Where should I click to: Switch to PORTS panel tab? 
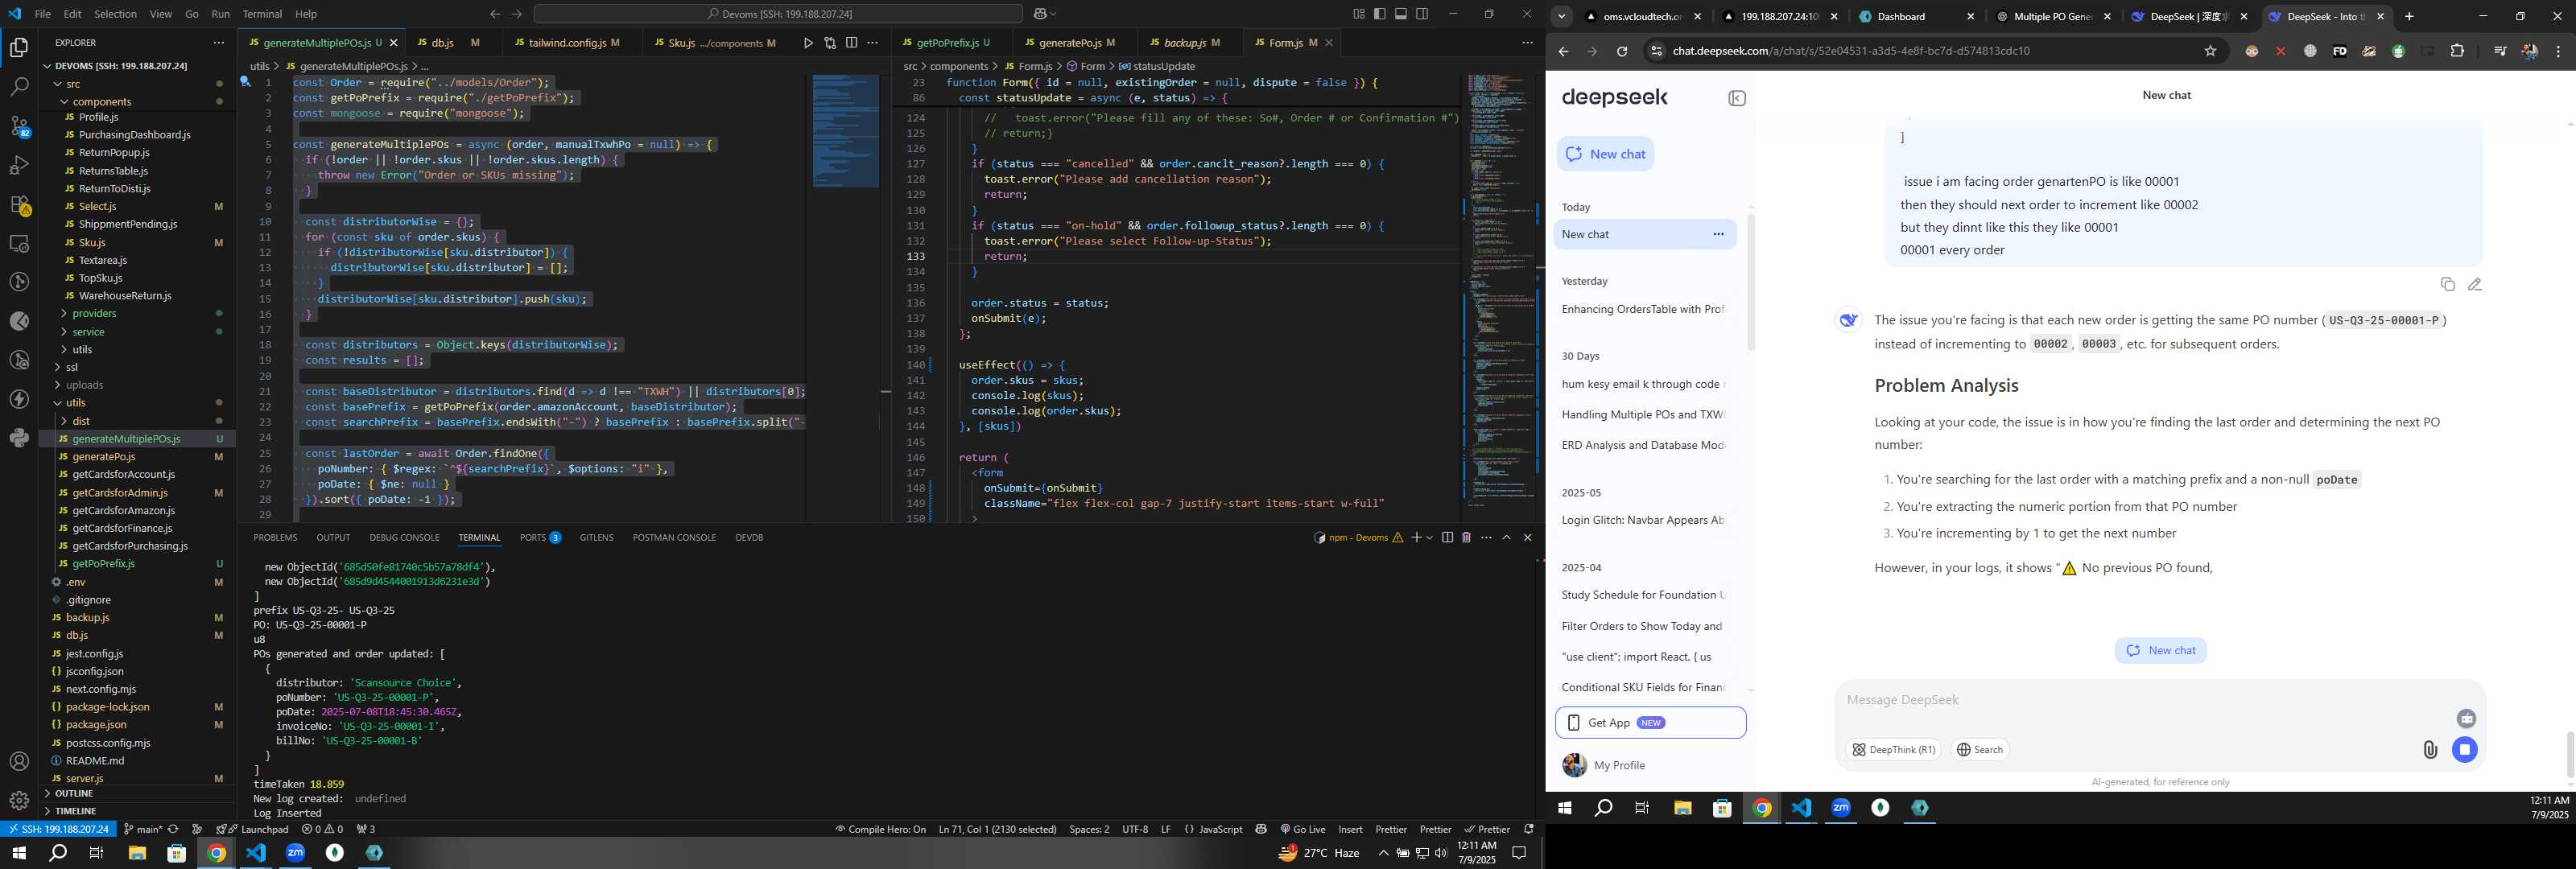(x=539, y=538)
